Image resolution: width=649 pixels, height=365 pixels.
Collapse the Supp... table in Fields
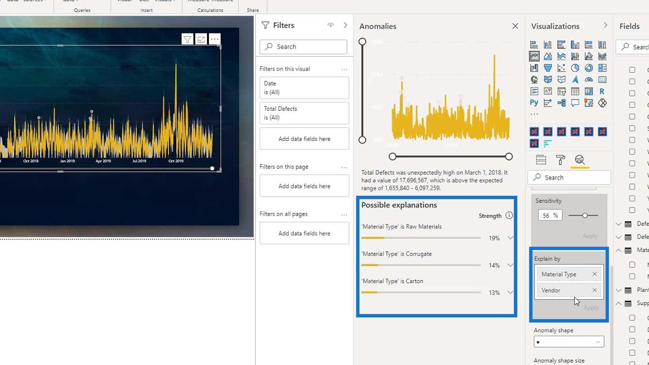[619, 303]
